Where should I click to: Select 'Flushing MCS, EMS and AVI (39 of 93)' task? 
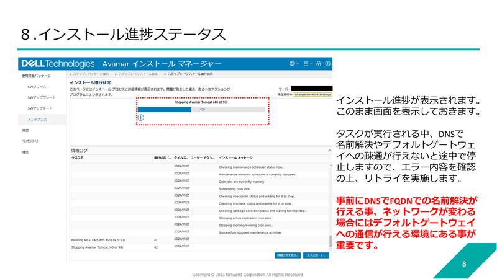[98, 240]
